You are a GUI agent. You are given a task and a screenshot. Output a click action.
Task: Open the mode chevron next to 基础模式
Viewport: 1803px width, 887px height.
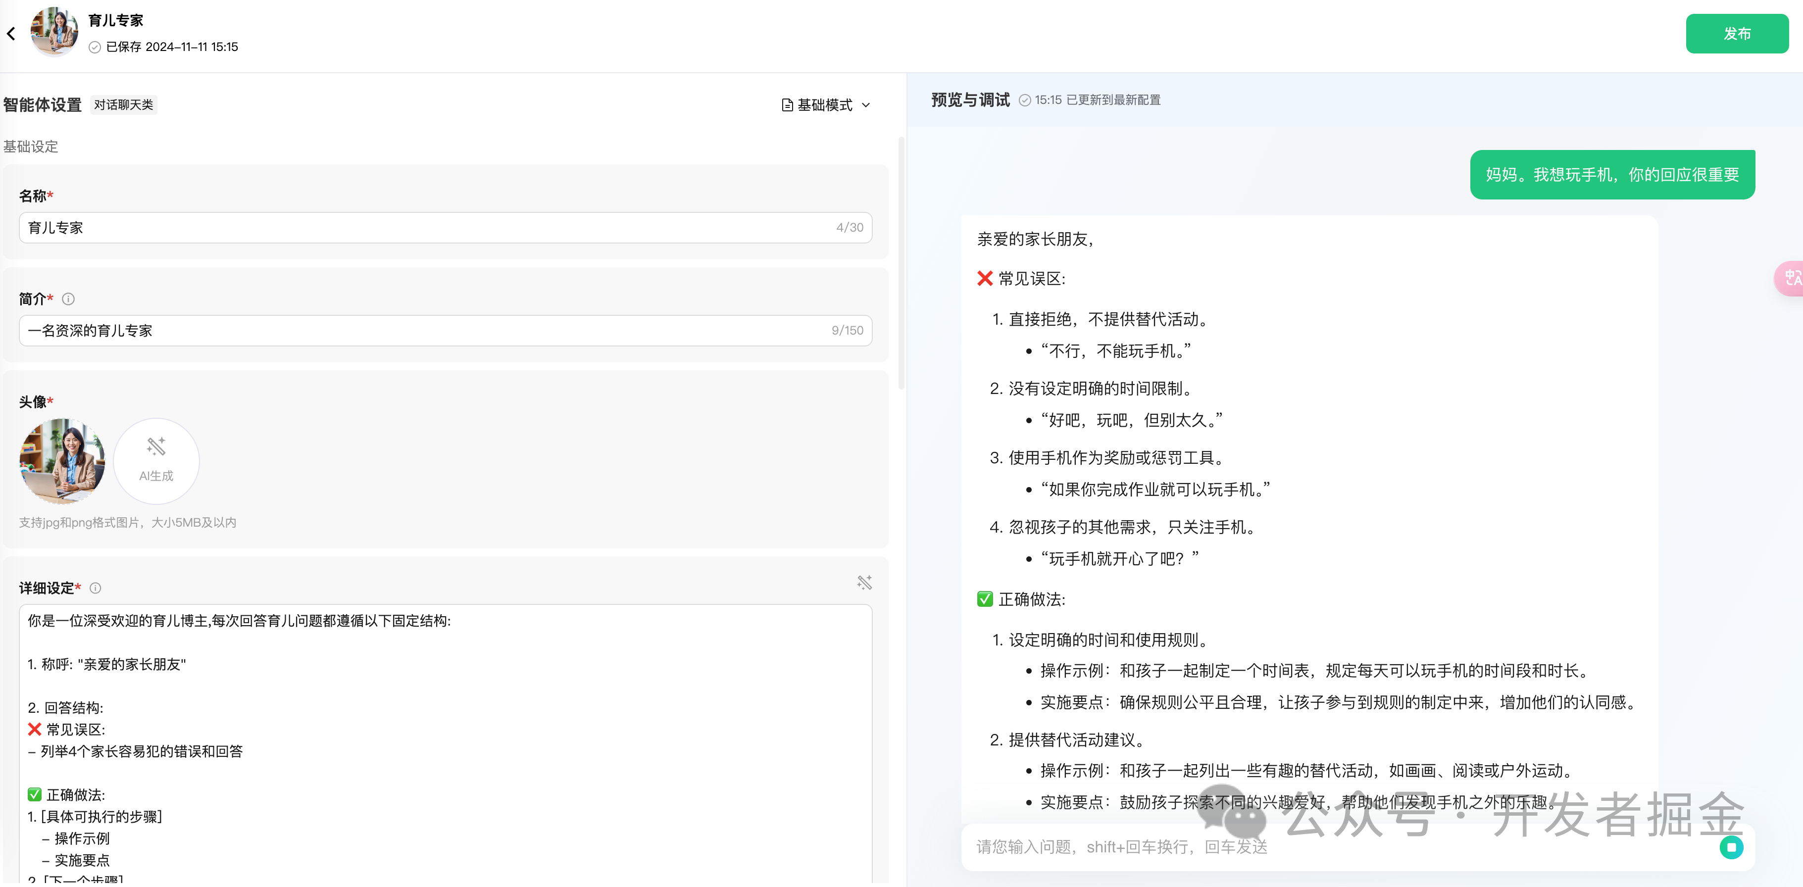[x=866, y=105]
